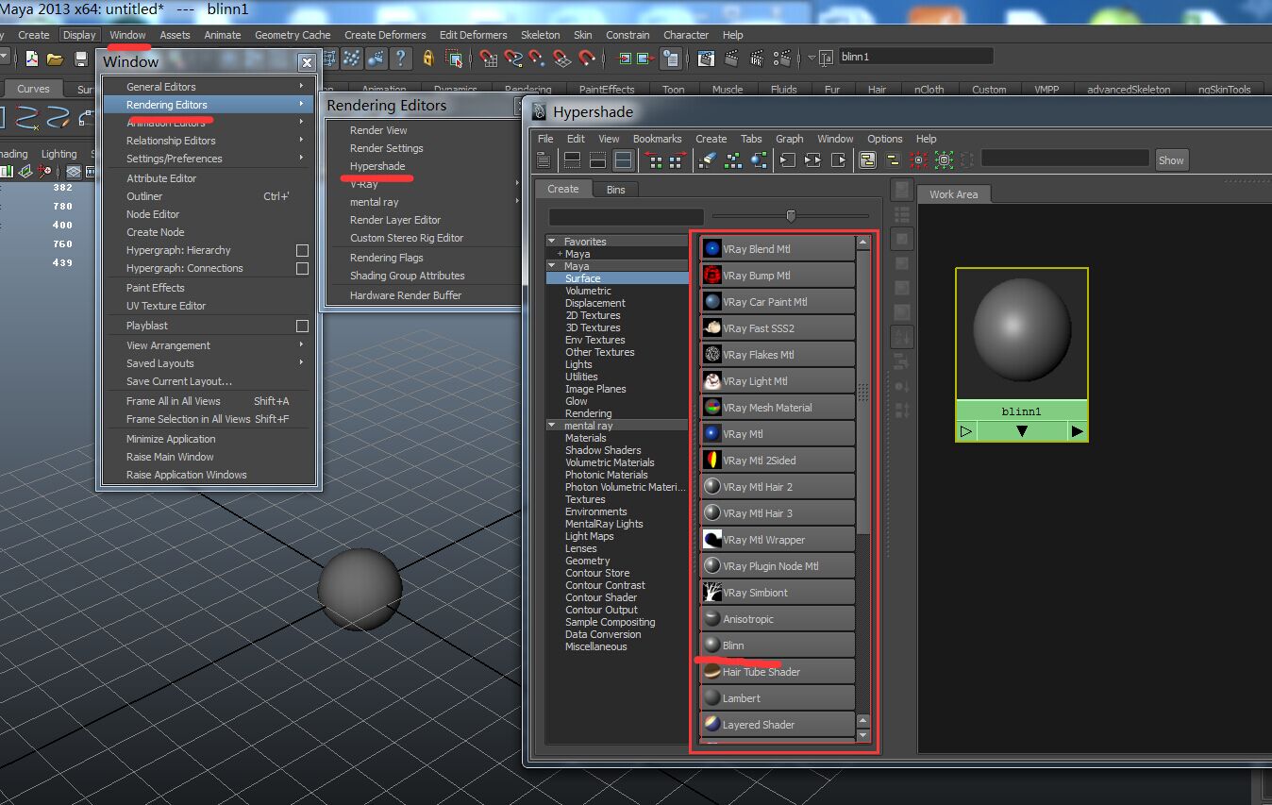1272x805 pixels.
Task: Expand the + Maya favorites entry
Action: (x=560, y=254)
